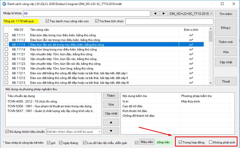
Task: Tick the checkbox for row AB.11111
Action: click(6, 35)
